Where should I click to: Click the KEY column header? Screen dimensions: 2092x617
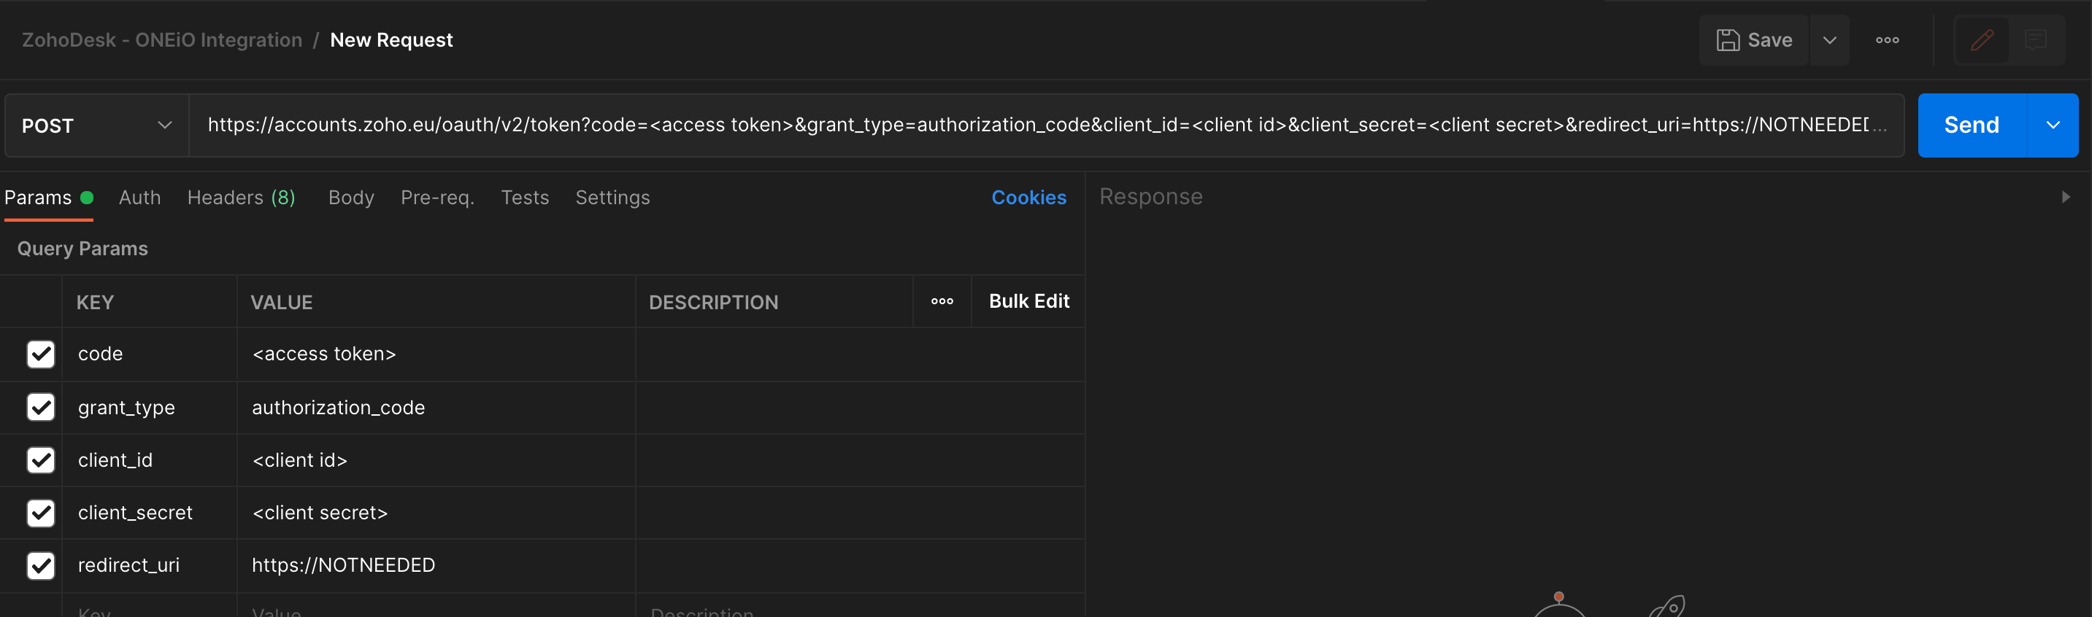coord(95,302)
